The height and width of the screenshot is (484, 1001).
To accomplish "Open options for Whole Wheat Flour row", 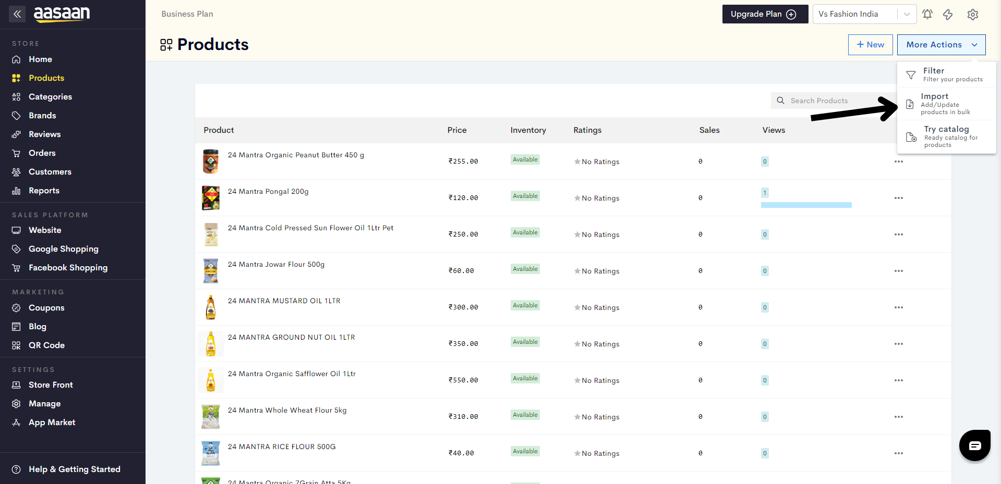I will (898, 417).
